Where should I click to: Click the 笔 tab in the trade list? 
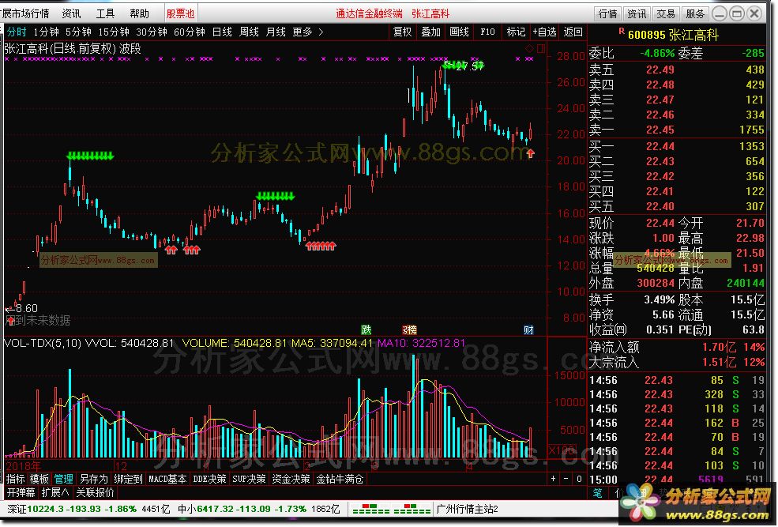597,492
